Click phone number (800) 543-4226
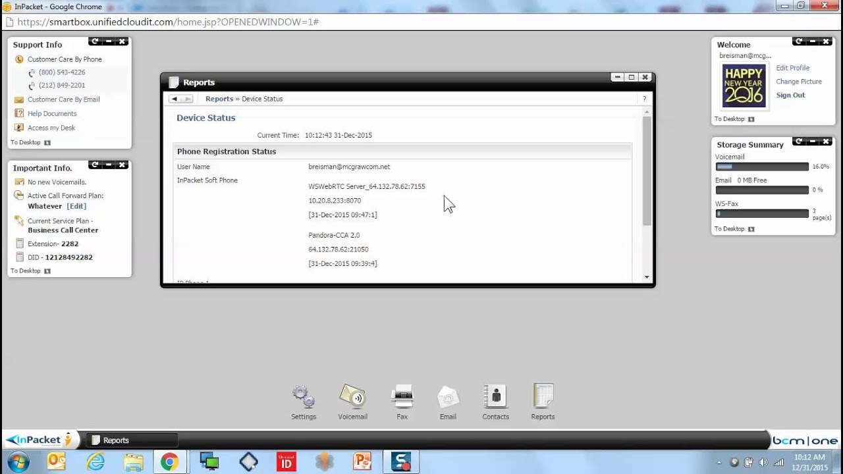 pyautogui.click(x=62, y=72)
